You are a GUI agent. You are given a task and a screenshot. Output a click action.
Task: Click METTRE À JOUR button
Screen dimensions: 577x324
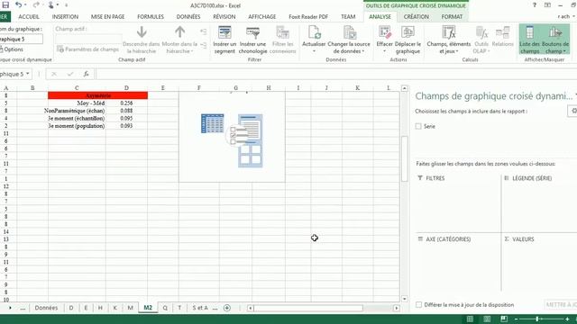561,304
